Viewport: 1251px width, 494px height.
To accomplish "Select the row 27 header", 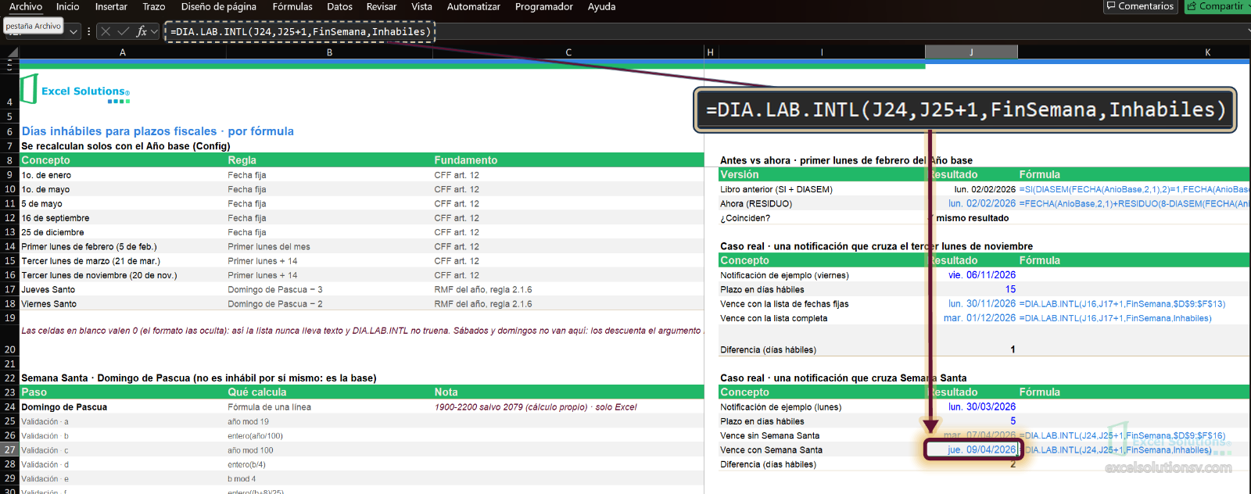I will click(9, 450).
